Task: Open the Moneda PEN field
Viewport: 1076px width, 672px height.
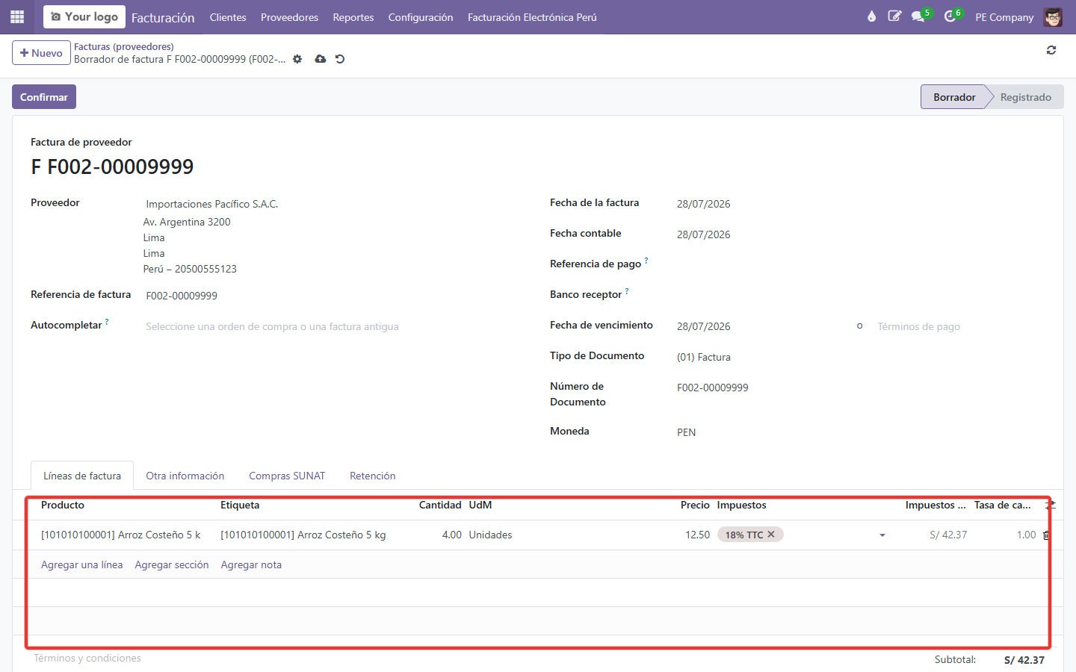Action: pyautogui.click(x=859, y=432)
